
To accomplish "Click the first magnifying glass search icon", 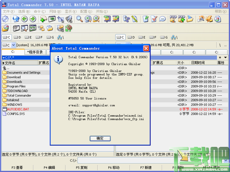I will 80,19.
